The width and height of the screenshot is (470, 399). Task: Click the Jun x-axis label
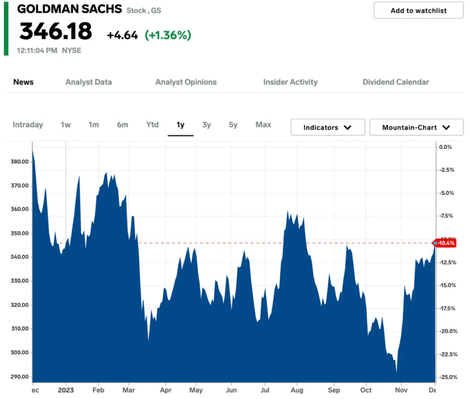(231, 390)
